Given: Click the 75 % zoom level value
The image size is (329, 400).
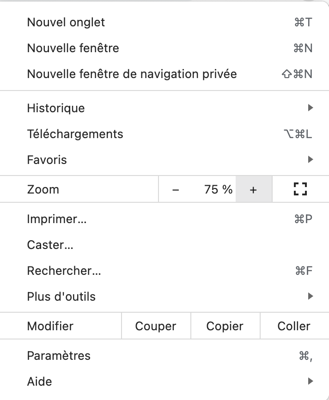Looking at the screenshot, I should coord(218,189).
